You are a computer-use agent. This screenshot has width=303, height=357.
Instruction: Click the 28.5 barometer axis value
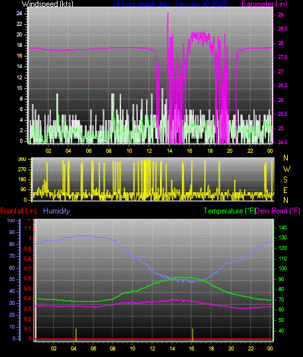282,28
